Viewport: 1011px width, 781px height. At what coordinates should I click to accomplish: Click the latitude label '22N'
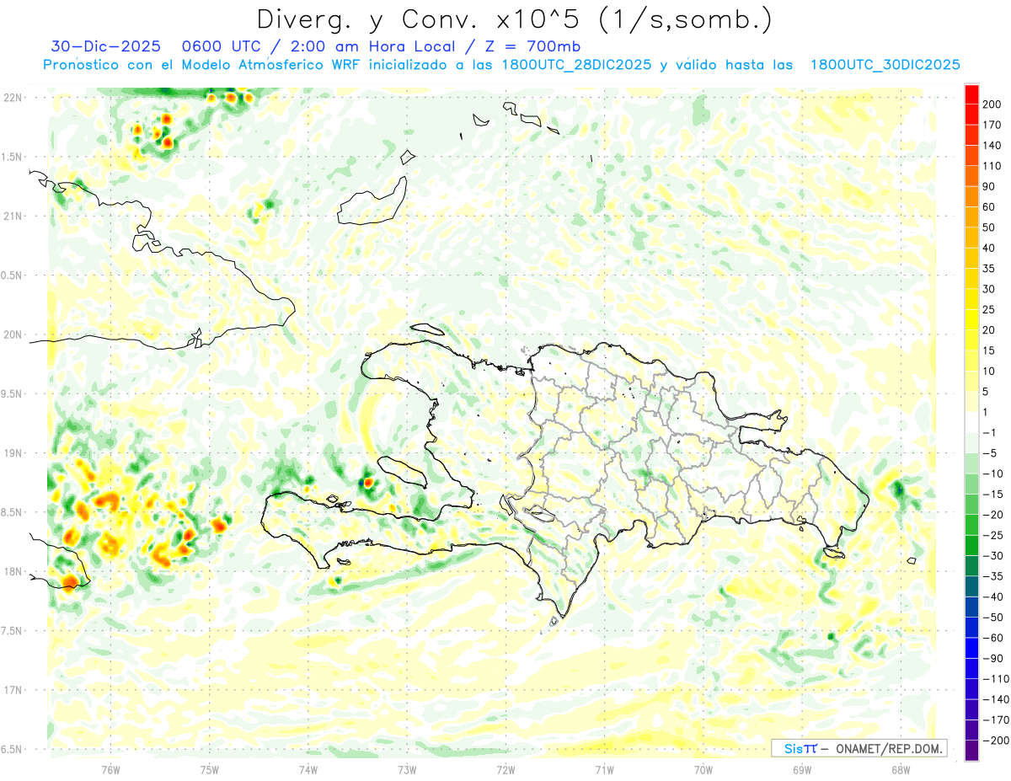(12, 97)
